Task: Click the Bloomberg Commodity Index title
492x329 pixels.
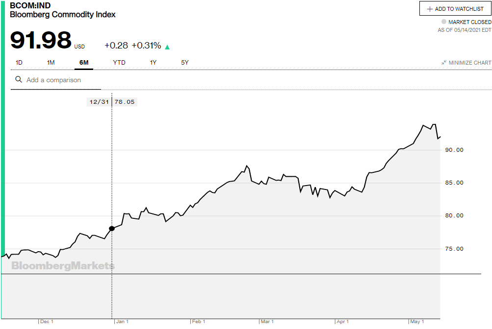Action: point(63,15)
